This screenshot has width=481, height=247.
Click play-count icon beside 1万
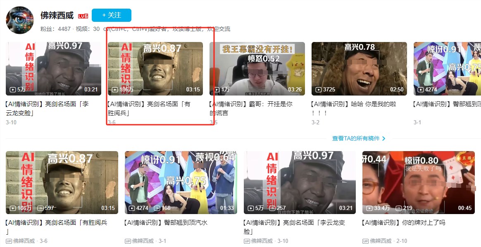click(x=217, y=90)
